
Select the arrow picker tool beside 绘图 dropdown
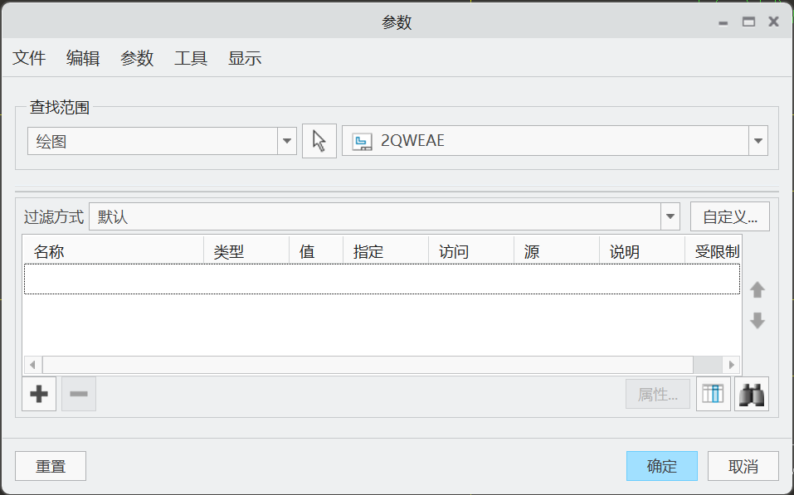319,140
